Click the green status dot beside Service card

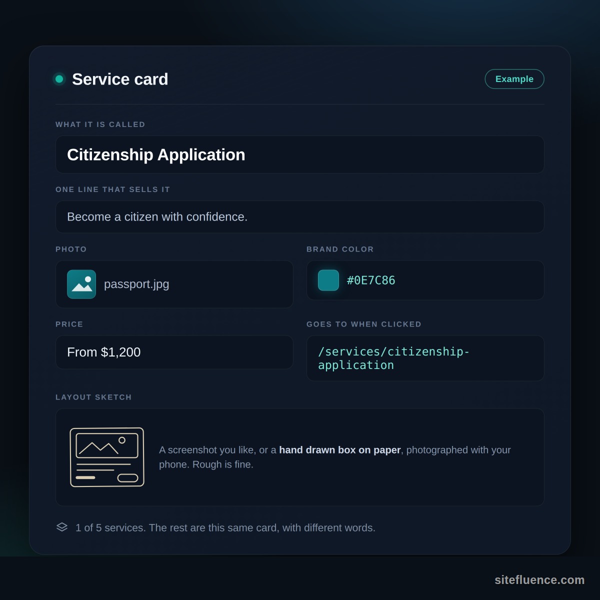[x=59, y=79]
